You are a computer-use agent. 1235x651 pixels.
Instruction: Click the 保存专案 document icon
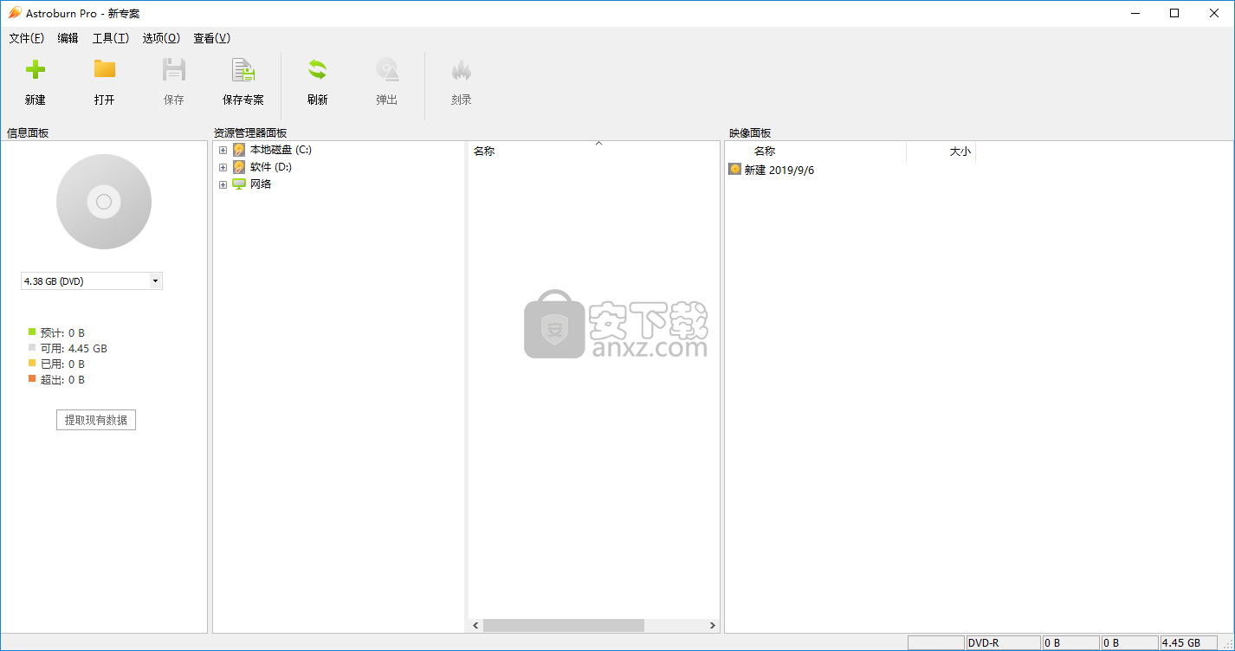click(243, 70)
